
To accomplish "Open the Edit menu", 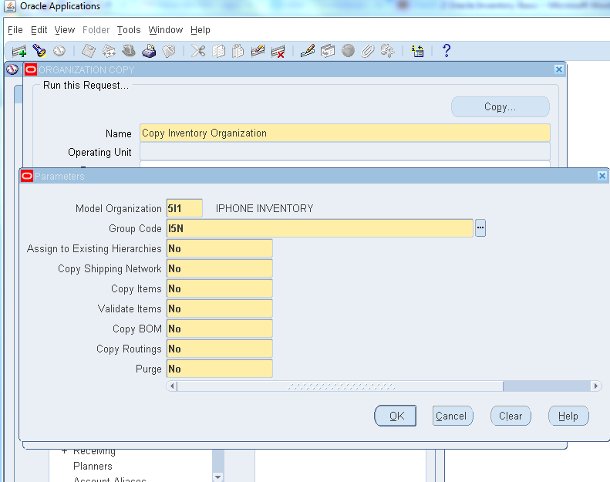I will pos(39,30).
